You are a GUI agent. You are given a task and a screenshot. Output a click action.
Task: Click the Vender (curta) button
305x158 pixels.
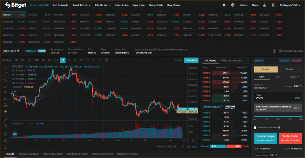click(x=290, y=138)
